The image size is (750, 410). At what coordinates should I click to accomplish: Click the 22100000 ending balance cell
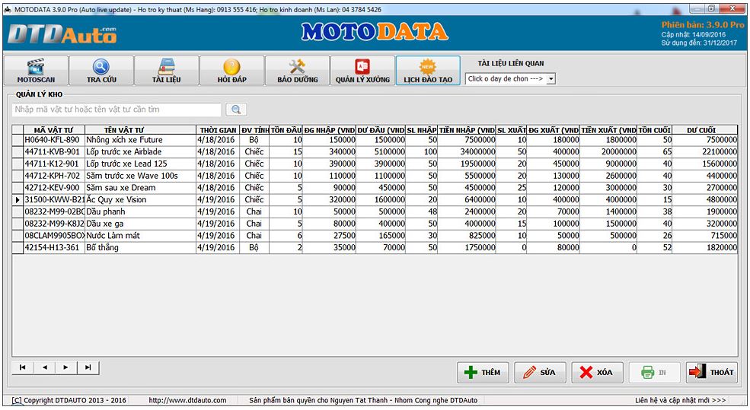[x=704, y=152]
